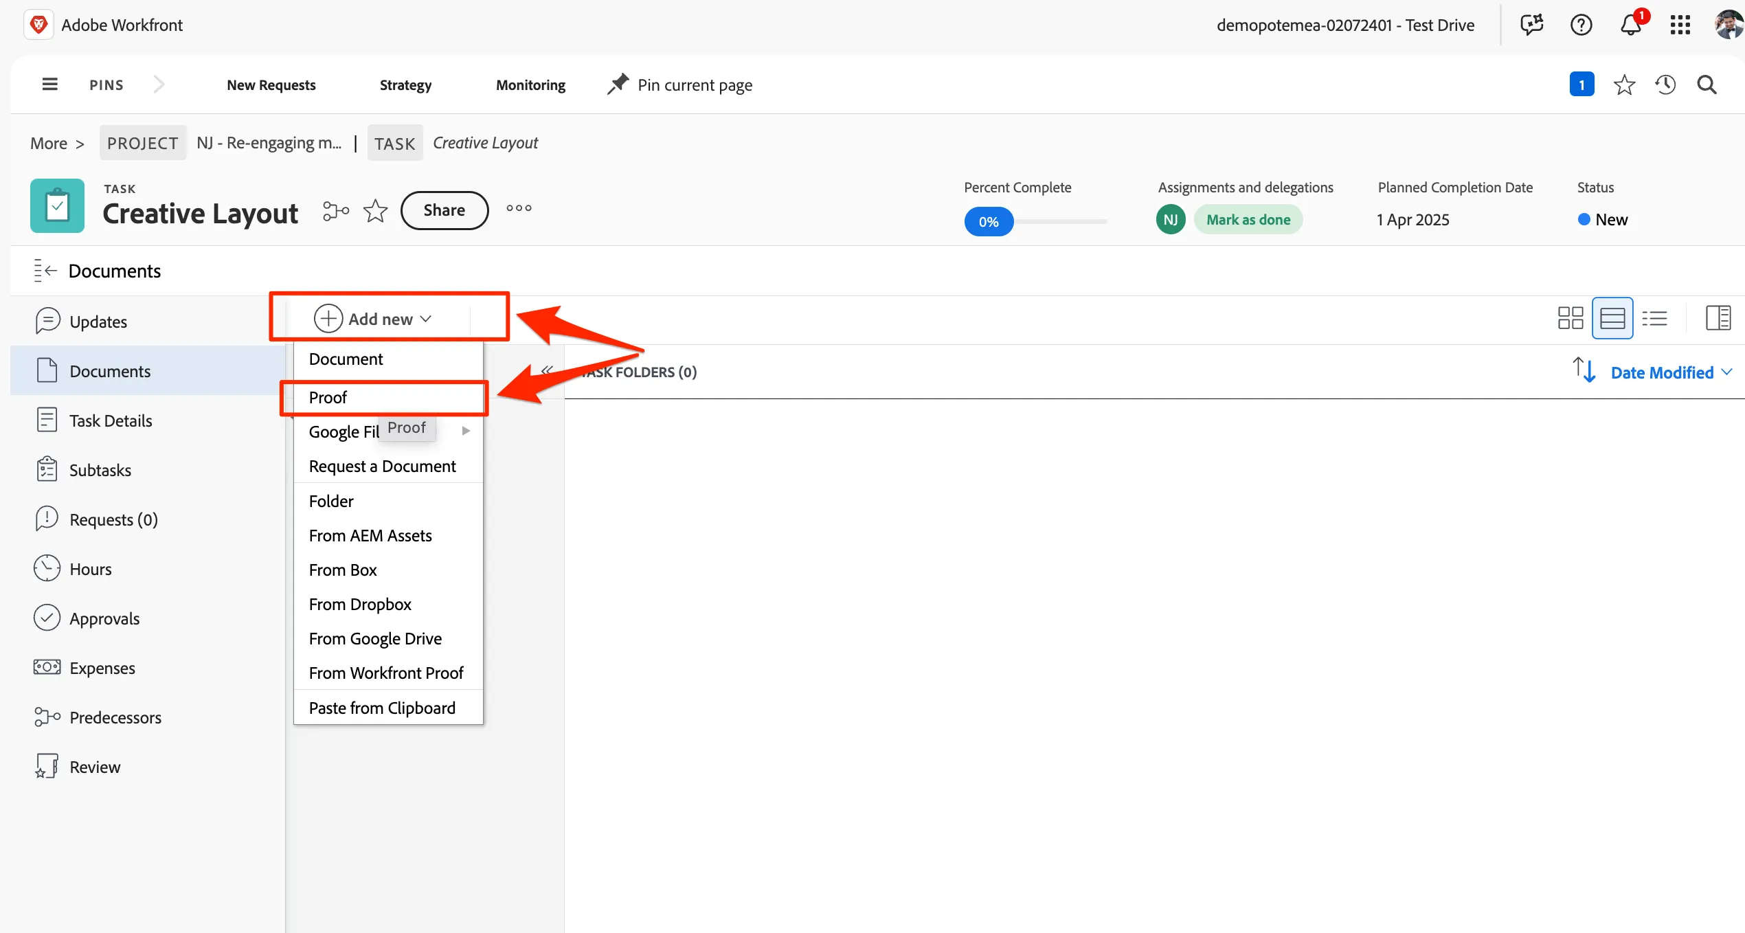Open the task workflow hierarchy icon
The image size is (1745, 933).
(335, 210)
